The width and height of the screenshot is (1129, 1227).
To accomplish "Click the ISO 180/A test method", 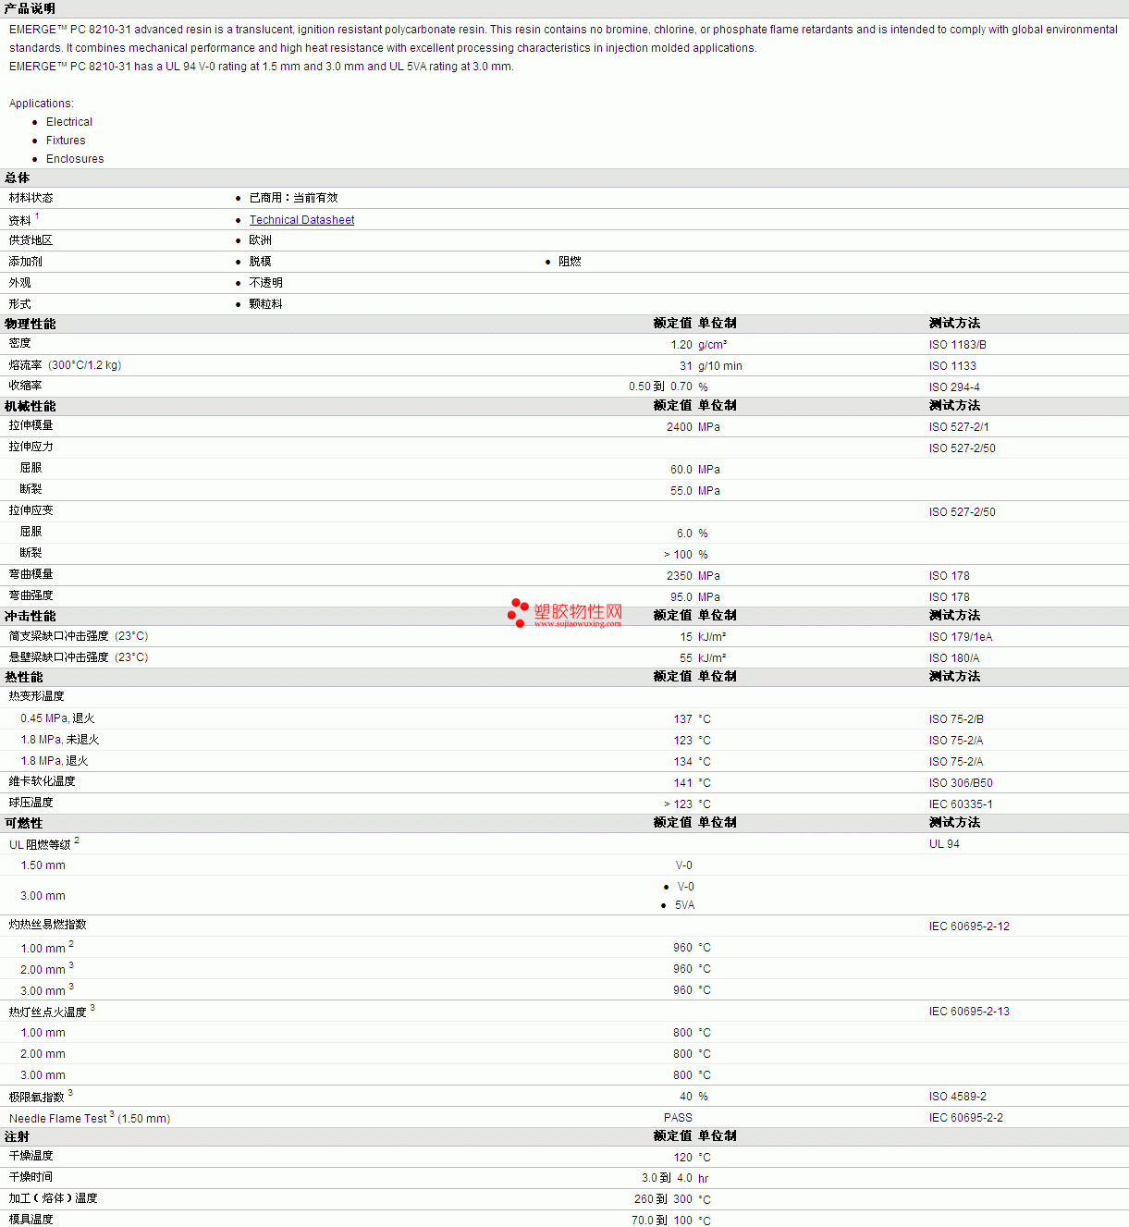I will [954, 658].
